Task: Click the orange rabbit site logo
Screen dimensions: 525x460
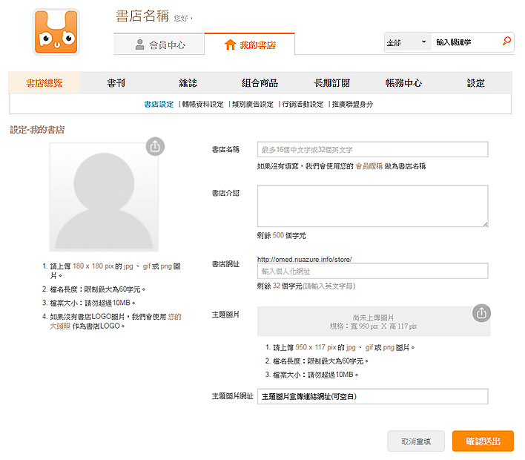Action: (x=56, y=32)
